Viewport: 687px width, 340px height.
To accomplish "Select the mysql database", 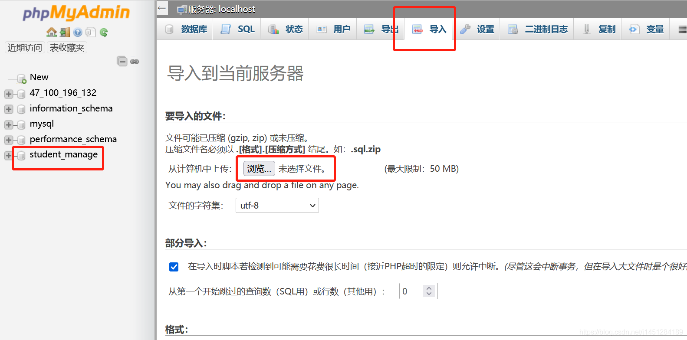I will (x=42, y=124).
